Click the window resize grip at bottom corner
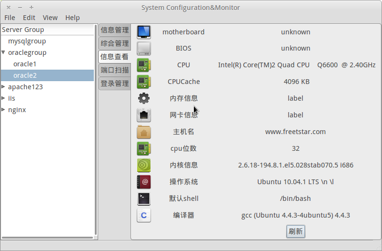The width and height of the screenshot is (382, 251). [x=378, y=247]
